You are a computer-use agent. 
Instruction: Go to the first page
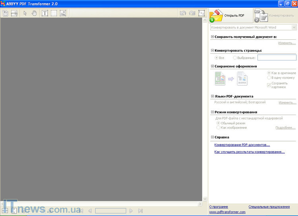click(x=81, y=211)
